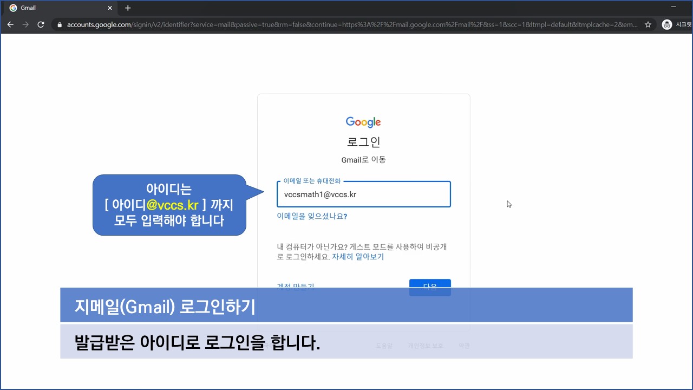Minimize the browser window
693x390 pixels.
coord(674,7)
